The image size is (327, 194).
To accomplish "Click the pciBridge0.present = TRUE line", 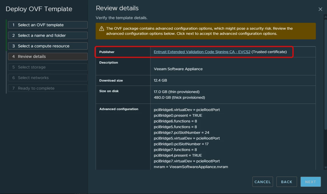I will click(x=178, y=116).
